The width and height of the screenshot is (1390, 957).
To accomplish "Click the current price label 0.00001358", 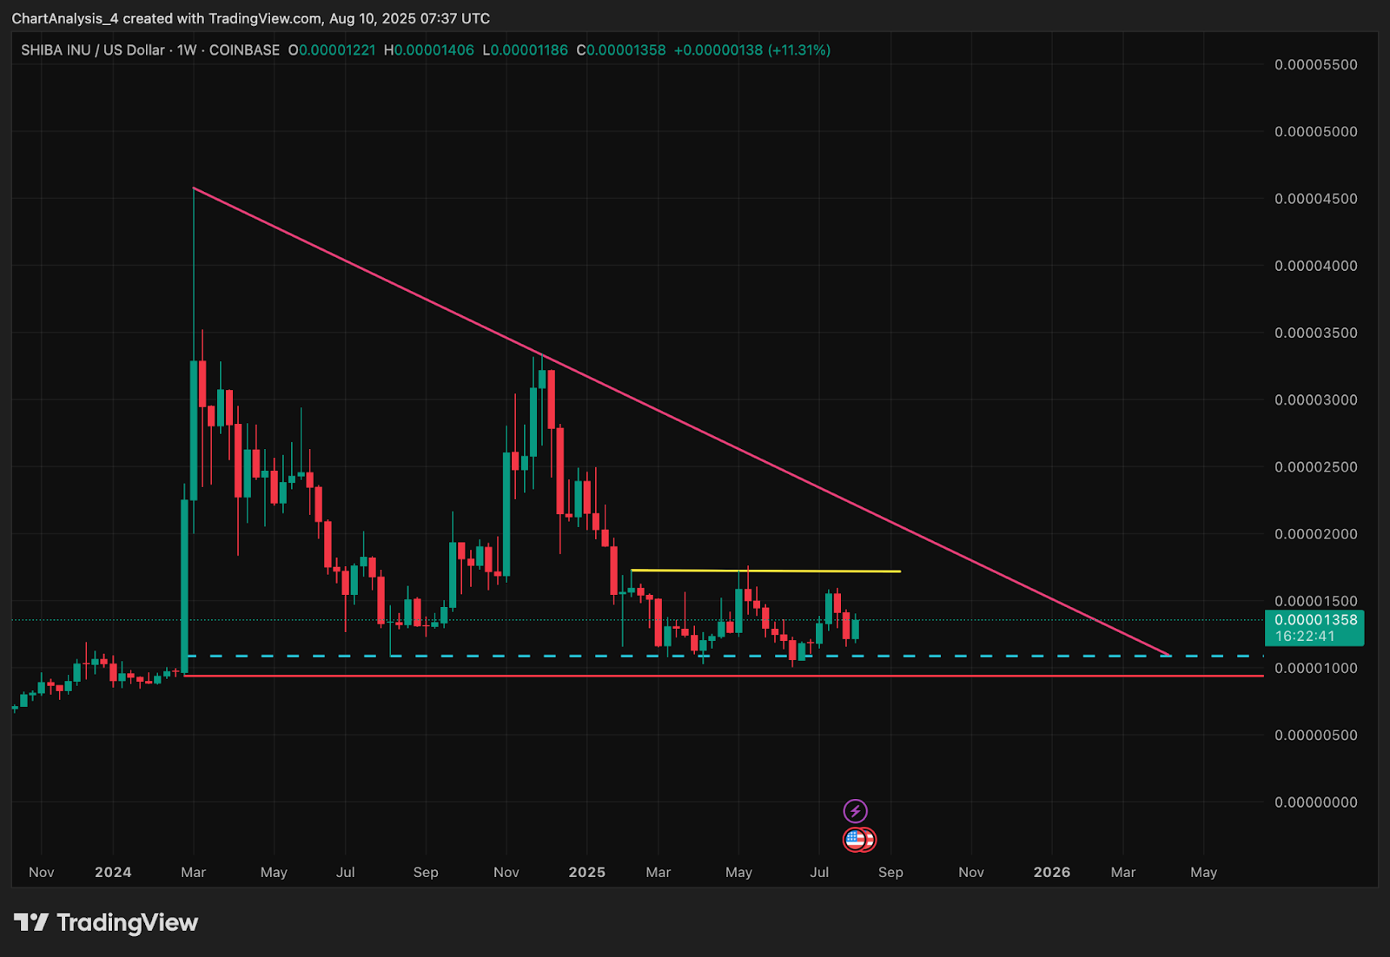I will [x=1315, y=620].
